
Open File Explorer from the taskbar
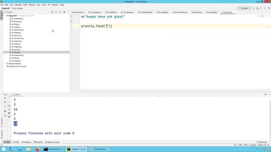29,149
